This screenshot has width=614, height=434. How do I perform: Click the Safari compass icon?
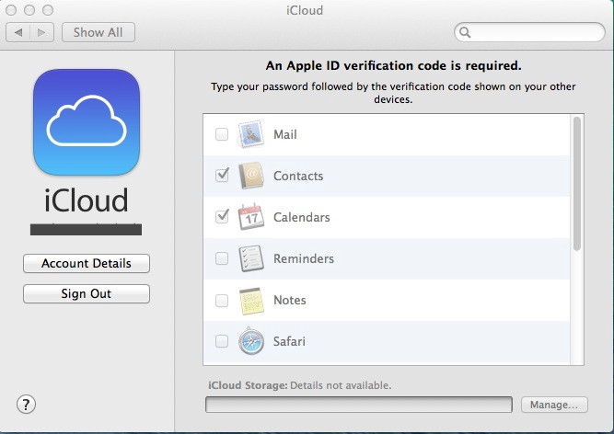click(x=251, y=341)
